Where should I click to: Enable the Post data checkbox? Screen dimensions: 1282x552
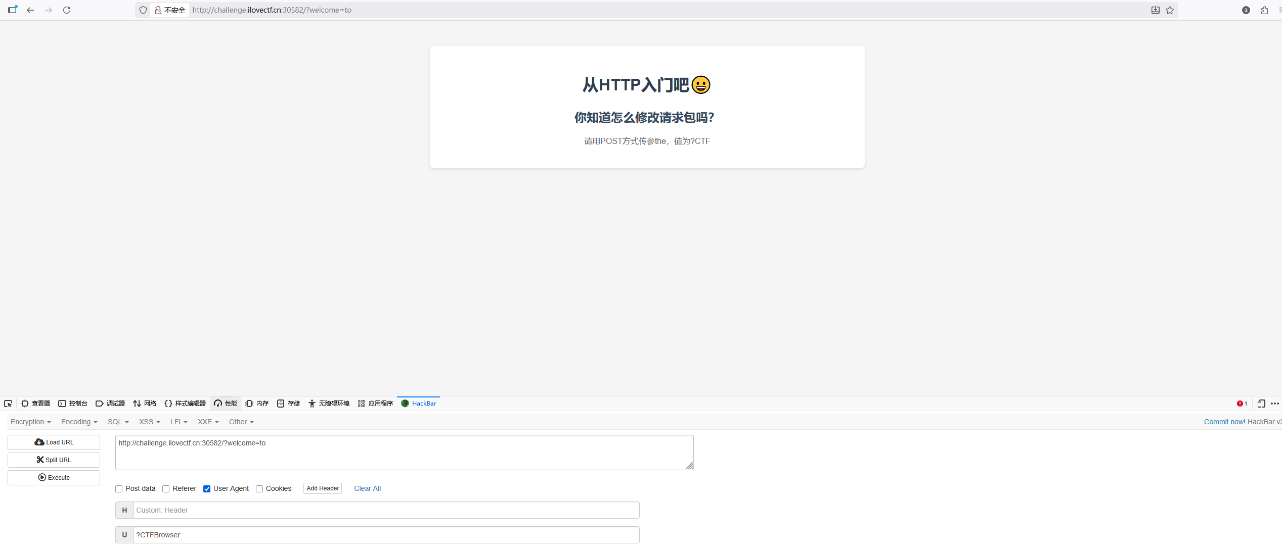(x=119, y=489)
